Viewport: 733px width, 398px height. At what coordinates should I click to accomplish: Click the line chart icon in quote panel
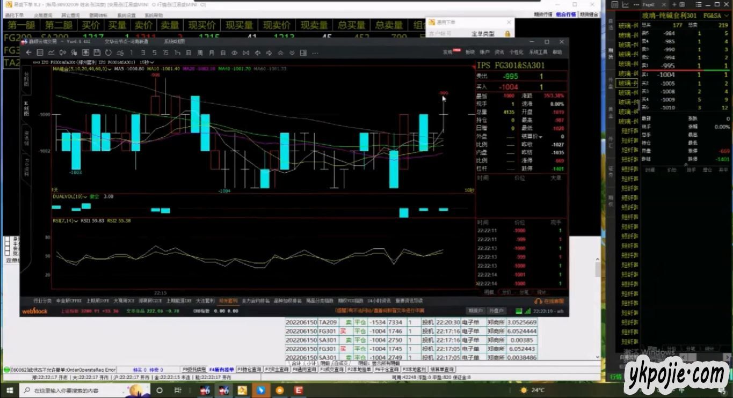(626, 5)
